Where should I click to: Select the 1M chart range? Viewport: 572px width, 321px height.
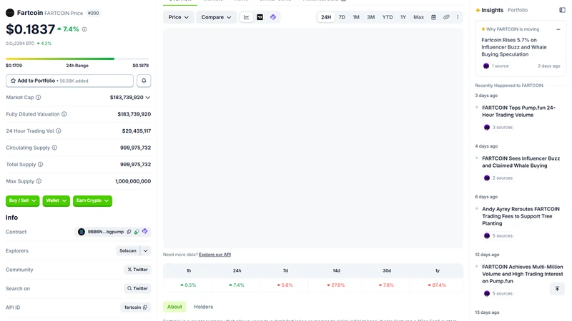click(356, 17)
